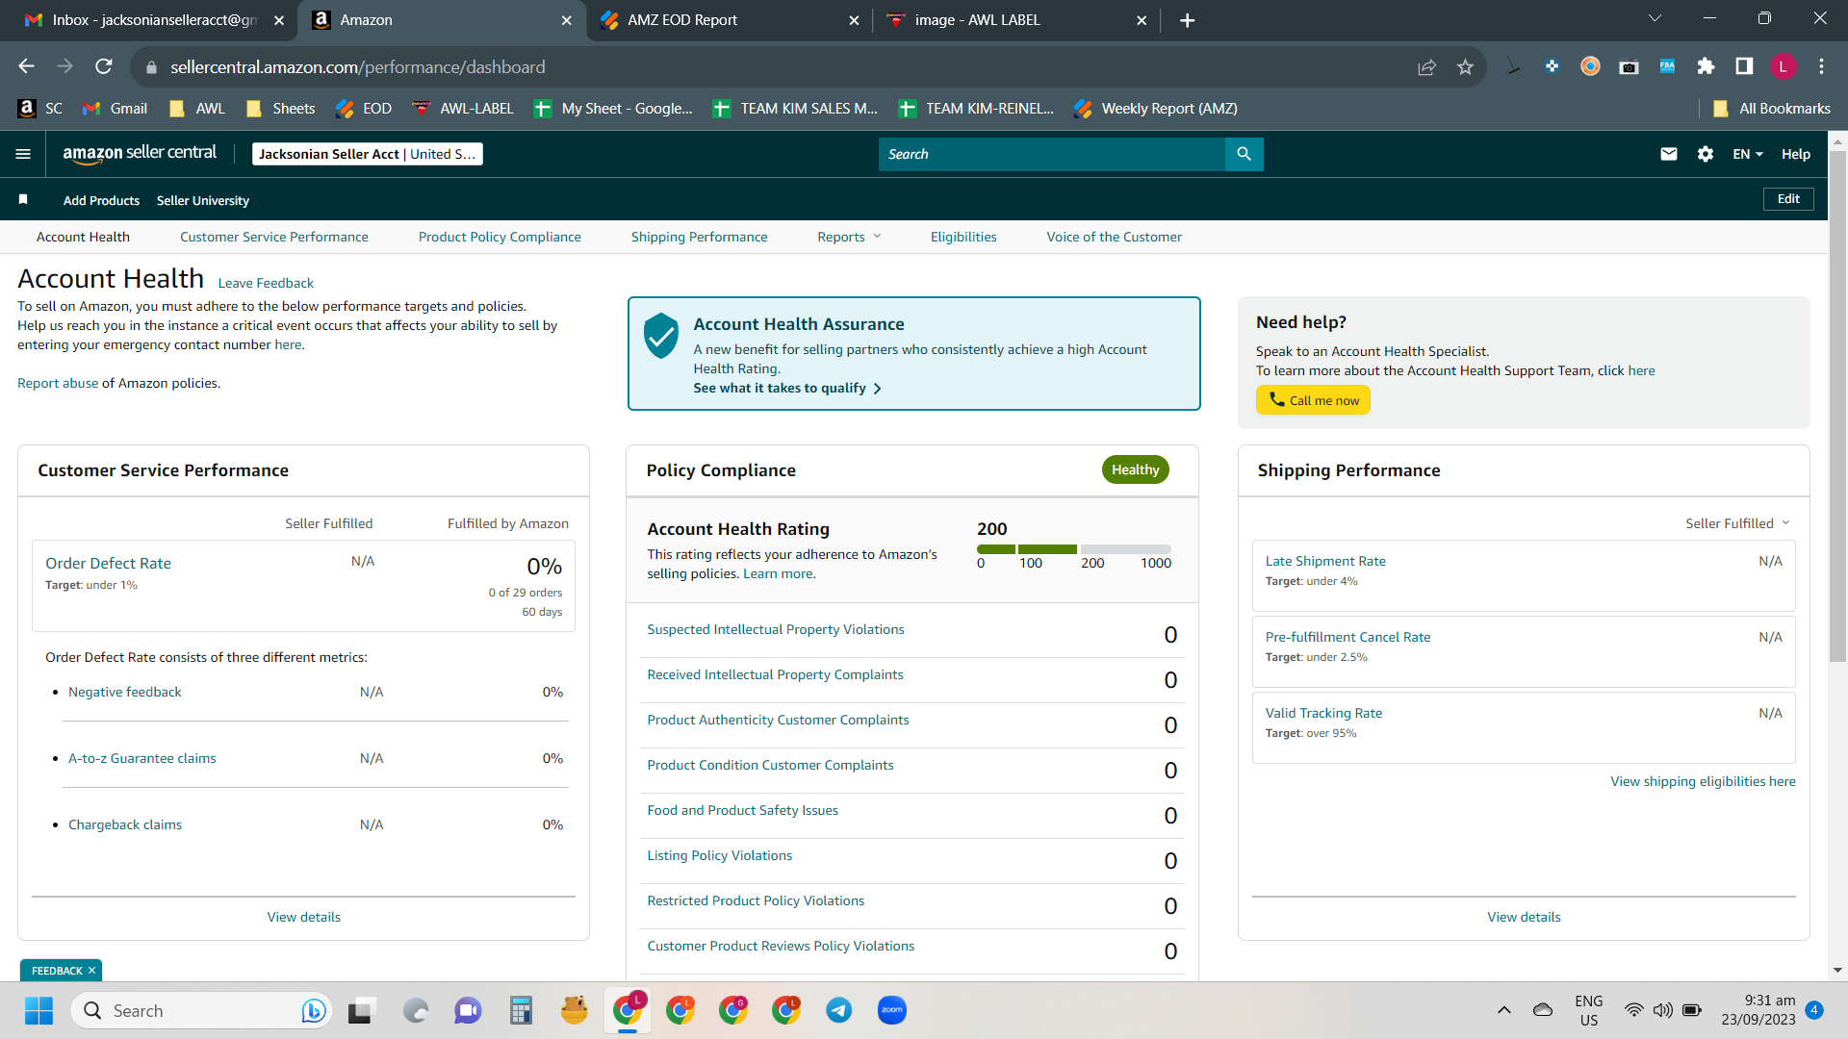Open the Valid Tracking Rate link

coord(1323,713)
